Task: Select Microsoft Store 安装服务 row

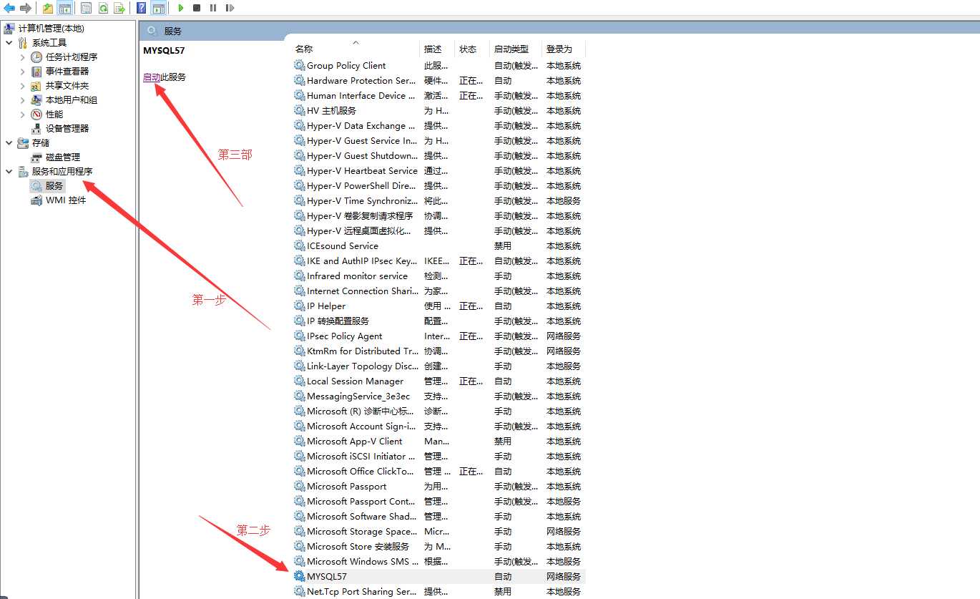Action: pyautogui.click(x=438, y=546)
